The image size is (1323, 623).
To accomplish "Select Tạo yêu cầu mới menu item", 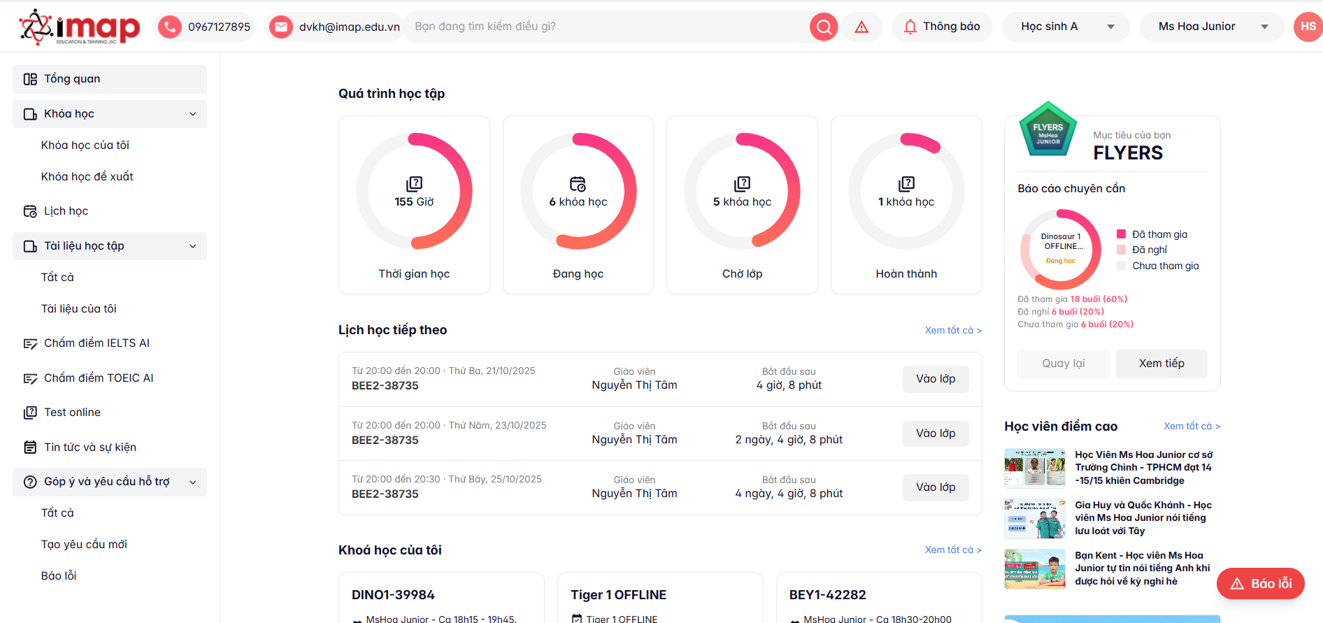I will click(84, 545).
